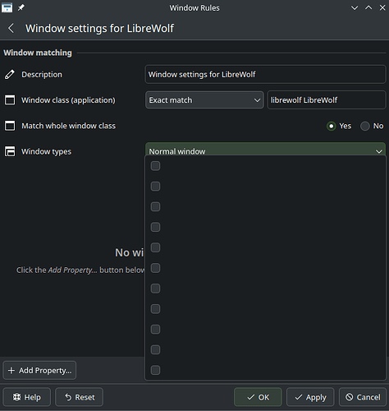Screen dimensions: 389x411
Task: Confirm with the OK button
Action: point(258,397)
